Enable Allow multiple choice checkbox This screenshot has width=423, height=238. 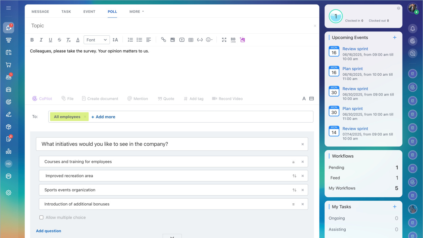(41, 218)
